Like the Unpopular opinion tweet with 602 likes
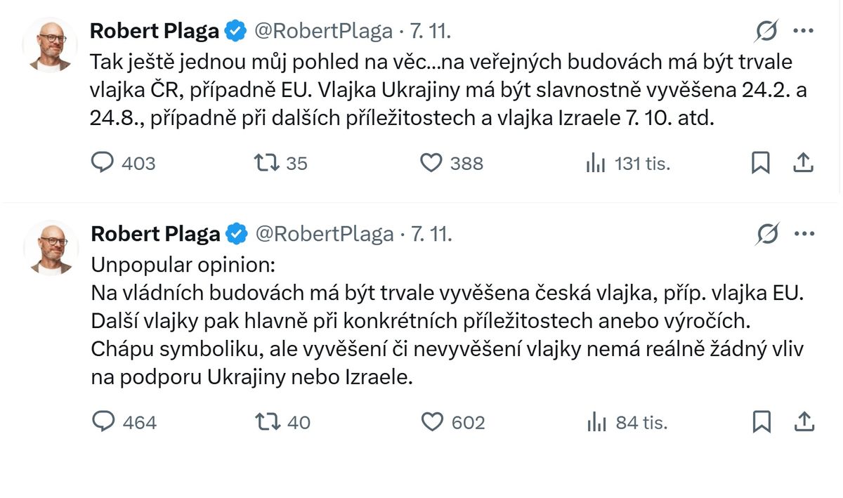The width and height of the screenshot is (843, 498). click(432, 421)
